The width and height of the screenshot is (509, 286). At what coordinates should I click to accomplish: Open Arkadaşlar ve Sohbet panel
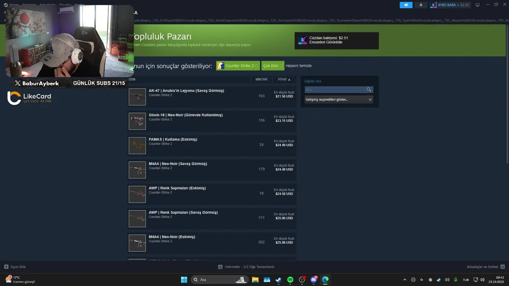[486, 267]
